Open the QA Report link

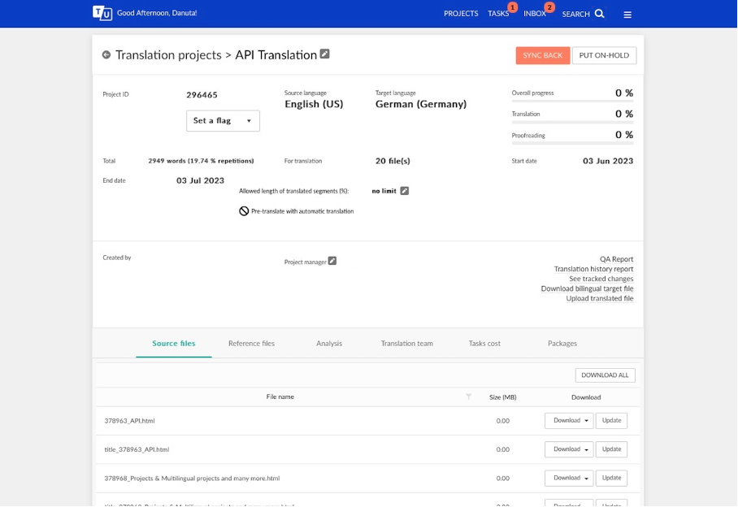tap(616, 259)
